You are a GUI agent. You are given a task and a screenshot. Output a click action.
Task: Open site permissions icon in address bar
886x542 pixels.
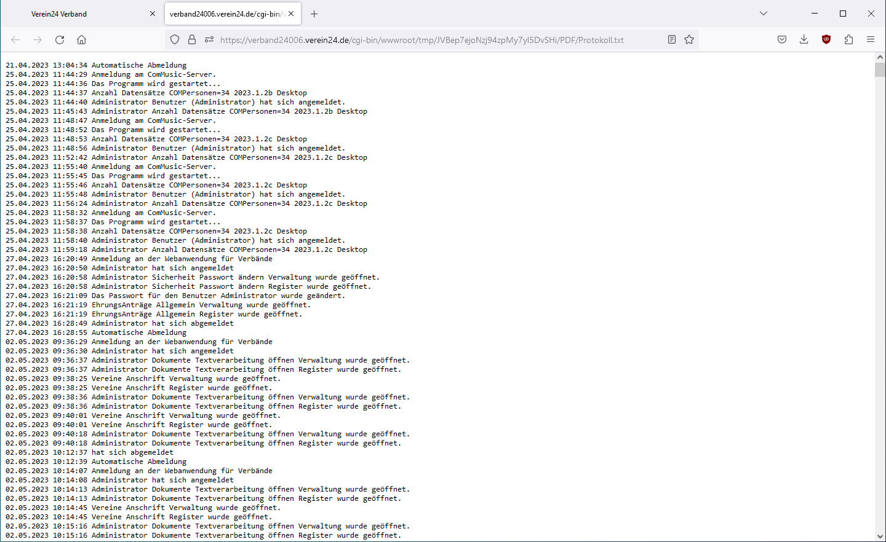(x=209, y=40)
